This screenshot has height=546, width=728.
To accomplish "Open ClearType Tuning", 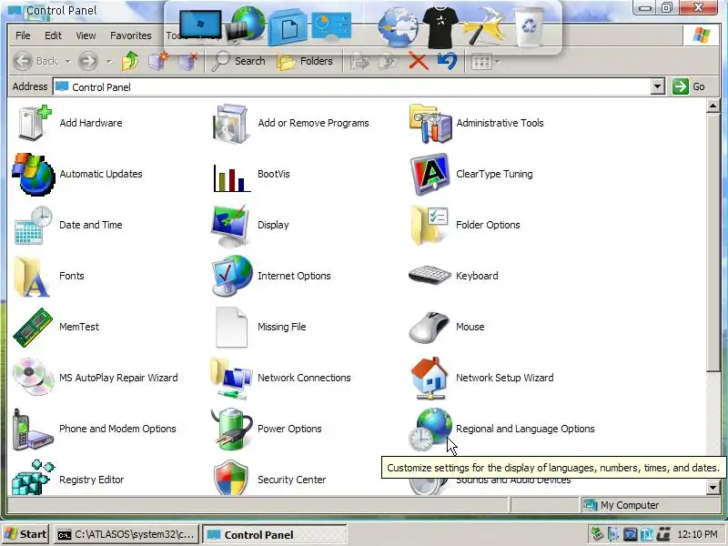I will pos(471,174).
